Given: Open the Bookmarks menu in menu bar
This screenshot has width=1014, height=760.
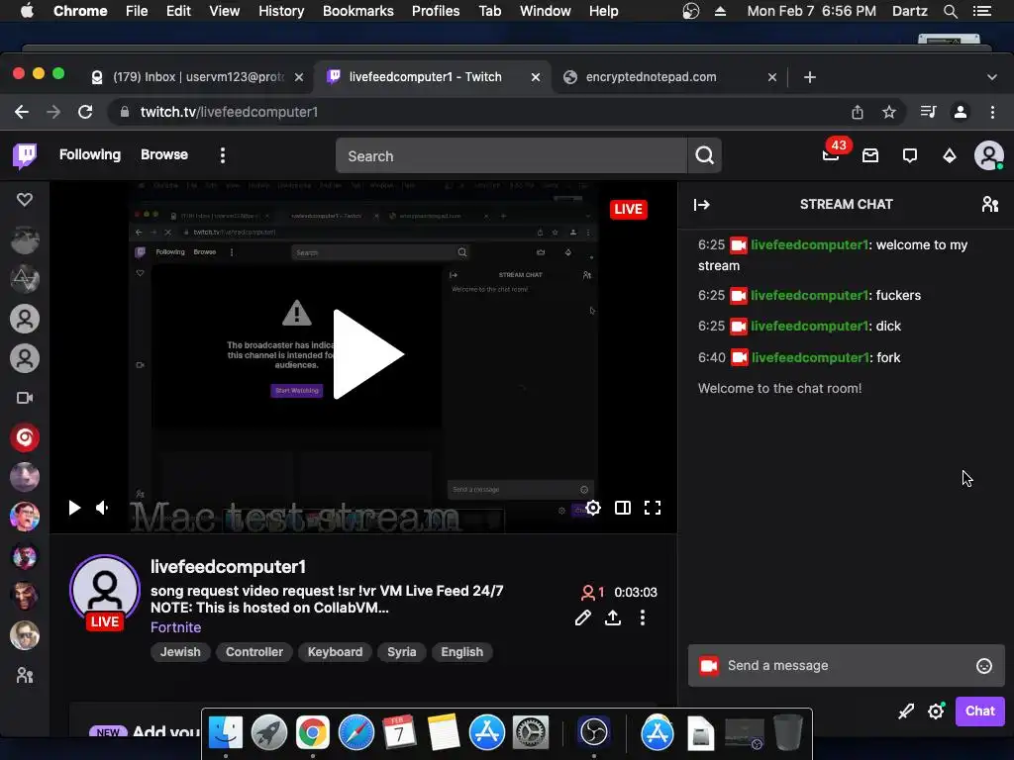Looking at the screenshot, I should [357, 11].
